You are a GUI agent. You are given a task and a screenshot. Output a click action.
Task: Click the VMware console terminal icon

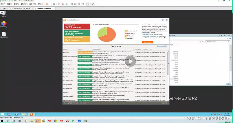(x=88, y=4)
